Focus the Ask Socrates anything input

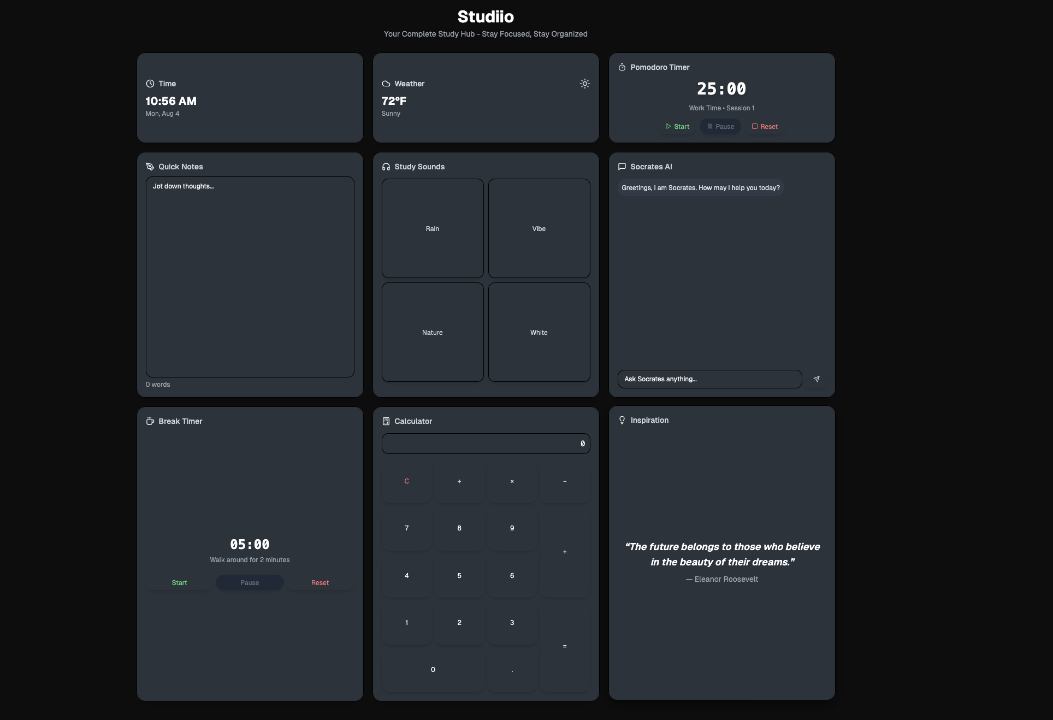[x=709, y=379]
